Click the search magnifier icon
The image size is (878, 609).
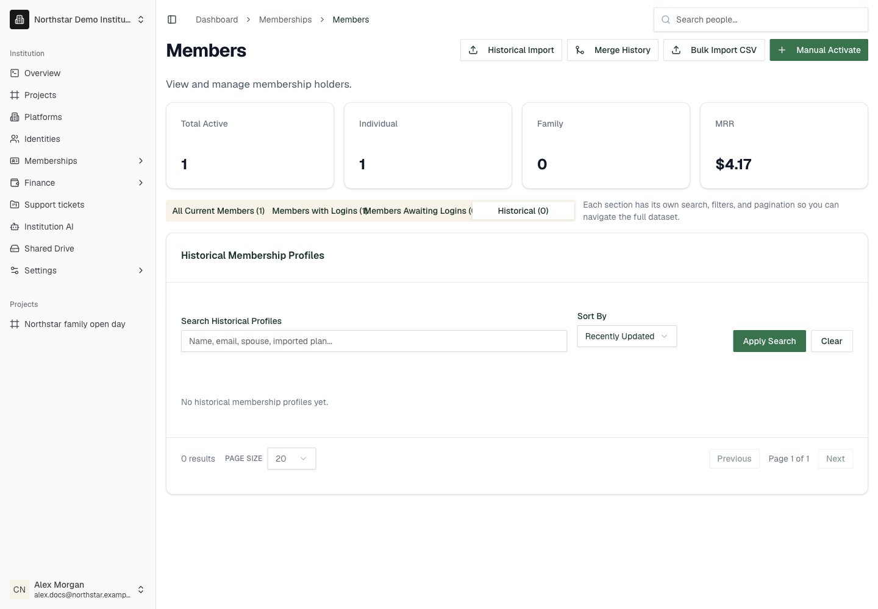[x=666, y=19]
